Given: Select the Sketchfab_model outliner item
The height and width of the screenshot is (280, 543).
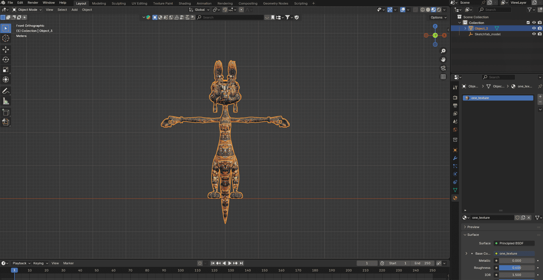Looking at the screenshot, I should [x=487, y=34].
